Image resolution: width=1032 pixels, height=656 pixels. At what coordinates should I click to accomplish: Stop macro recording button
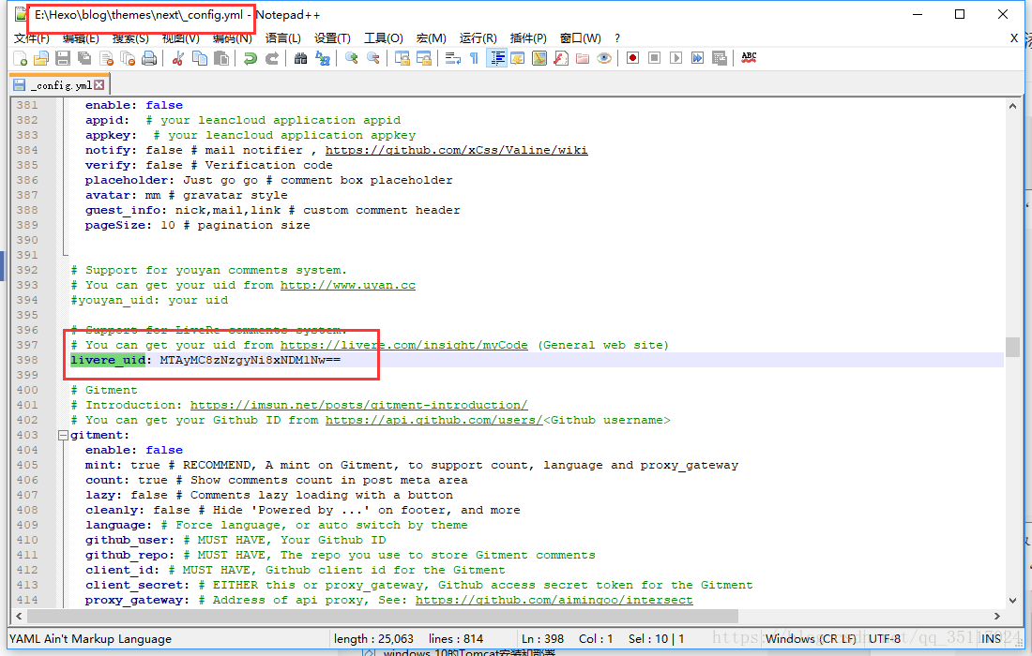[x=654, y=58]
